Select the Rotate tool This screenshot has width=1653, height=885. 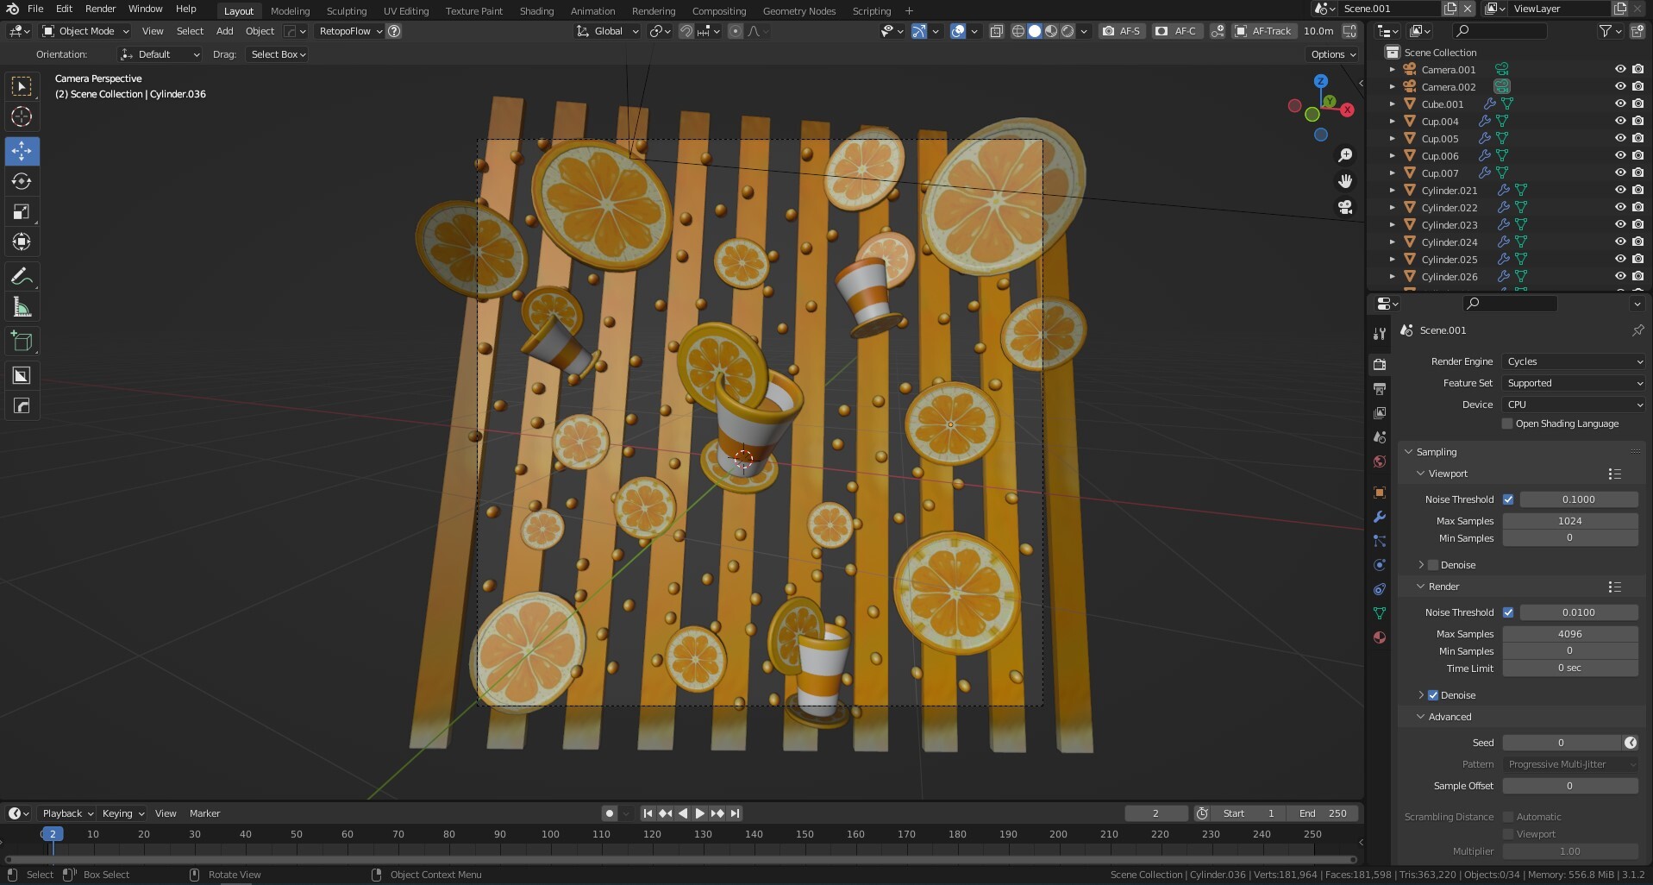(x=22, y=181)
